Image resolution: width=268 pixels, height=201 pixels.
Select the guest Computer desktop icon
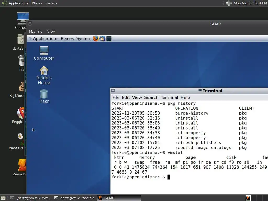coord(44,53)
